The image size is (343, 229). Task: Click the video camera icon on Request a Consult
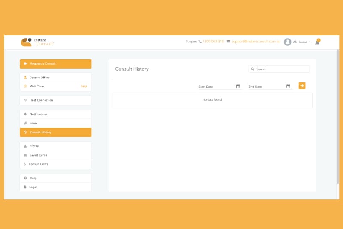[26, 63]
